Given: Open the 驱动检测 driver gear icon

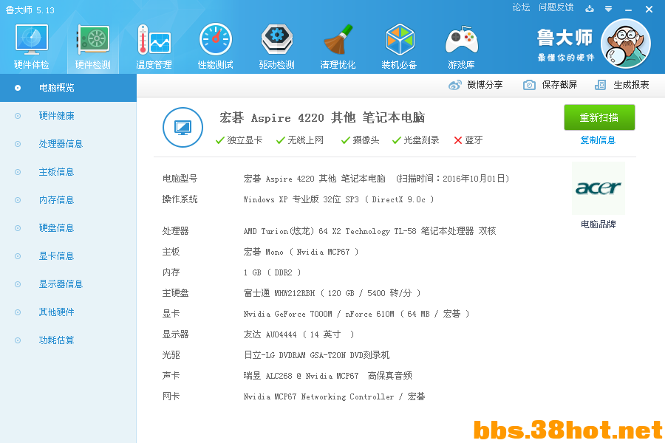Looking at the screenshot, I should point(276,40).
